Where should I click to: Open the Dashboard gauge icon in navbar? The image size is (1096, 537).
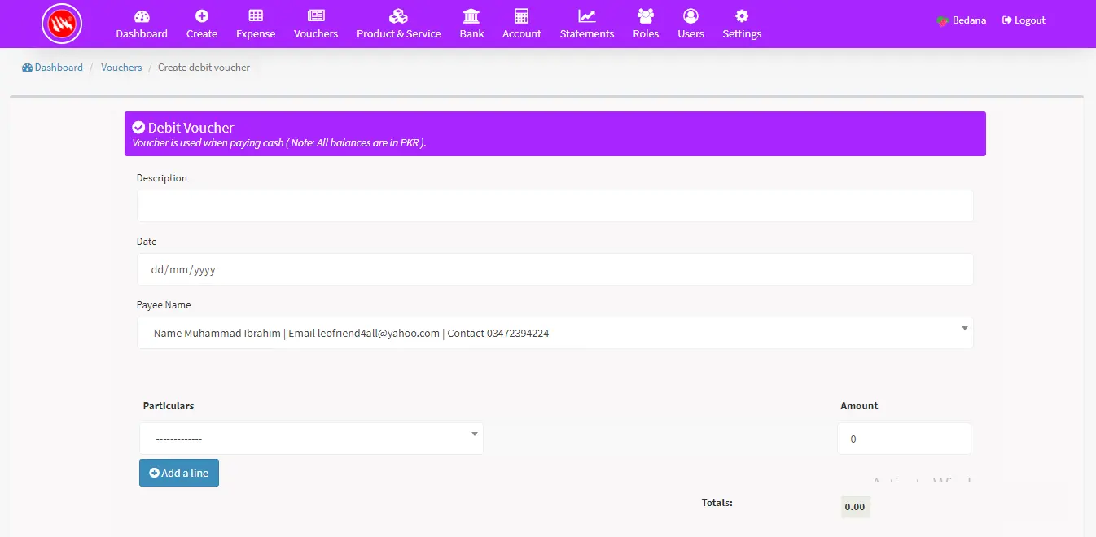142,16
